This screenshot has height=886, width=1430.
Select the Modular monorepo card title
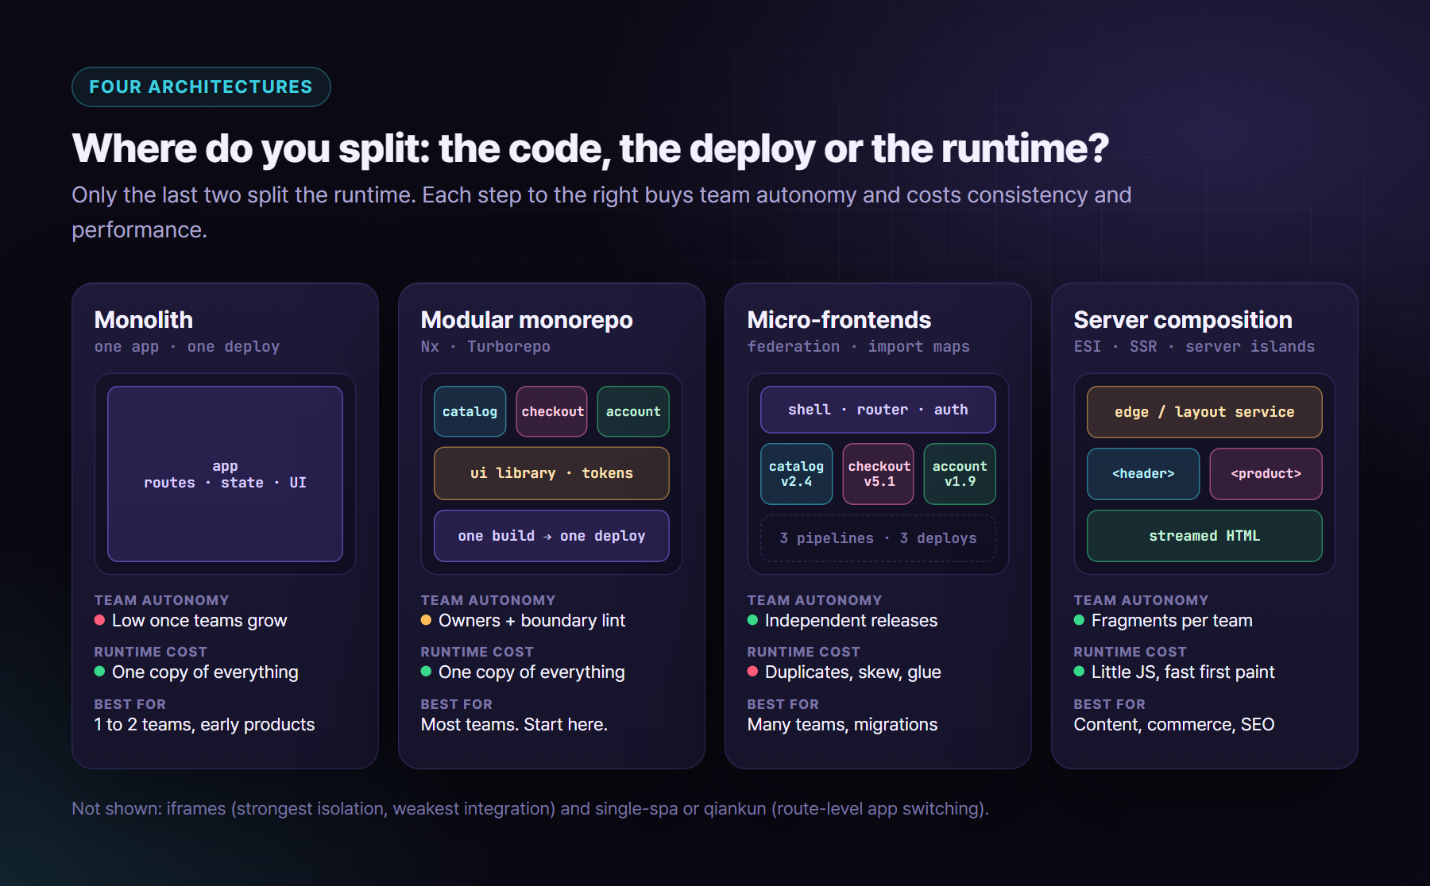click(x=527, y=320)
